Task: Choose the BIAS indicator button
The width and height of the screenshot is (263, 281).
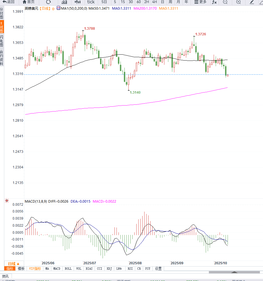Action: click(x=89, y=269)
